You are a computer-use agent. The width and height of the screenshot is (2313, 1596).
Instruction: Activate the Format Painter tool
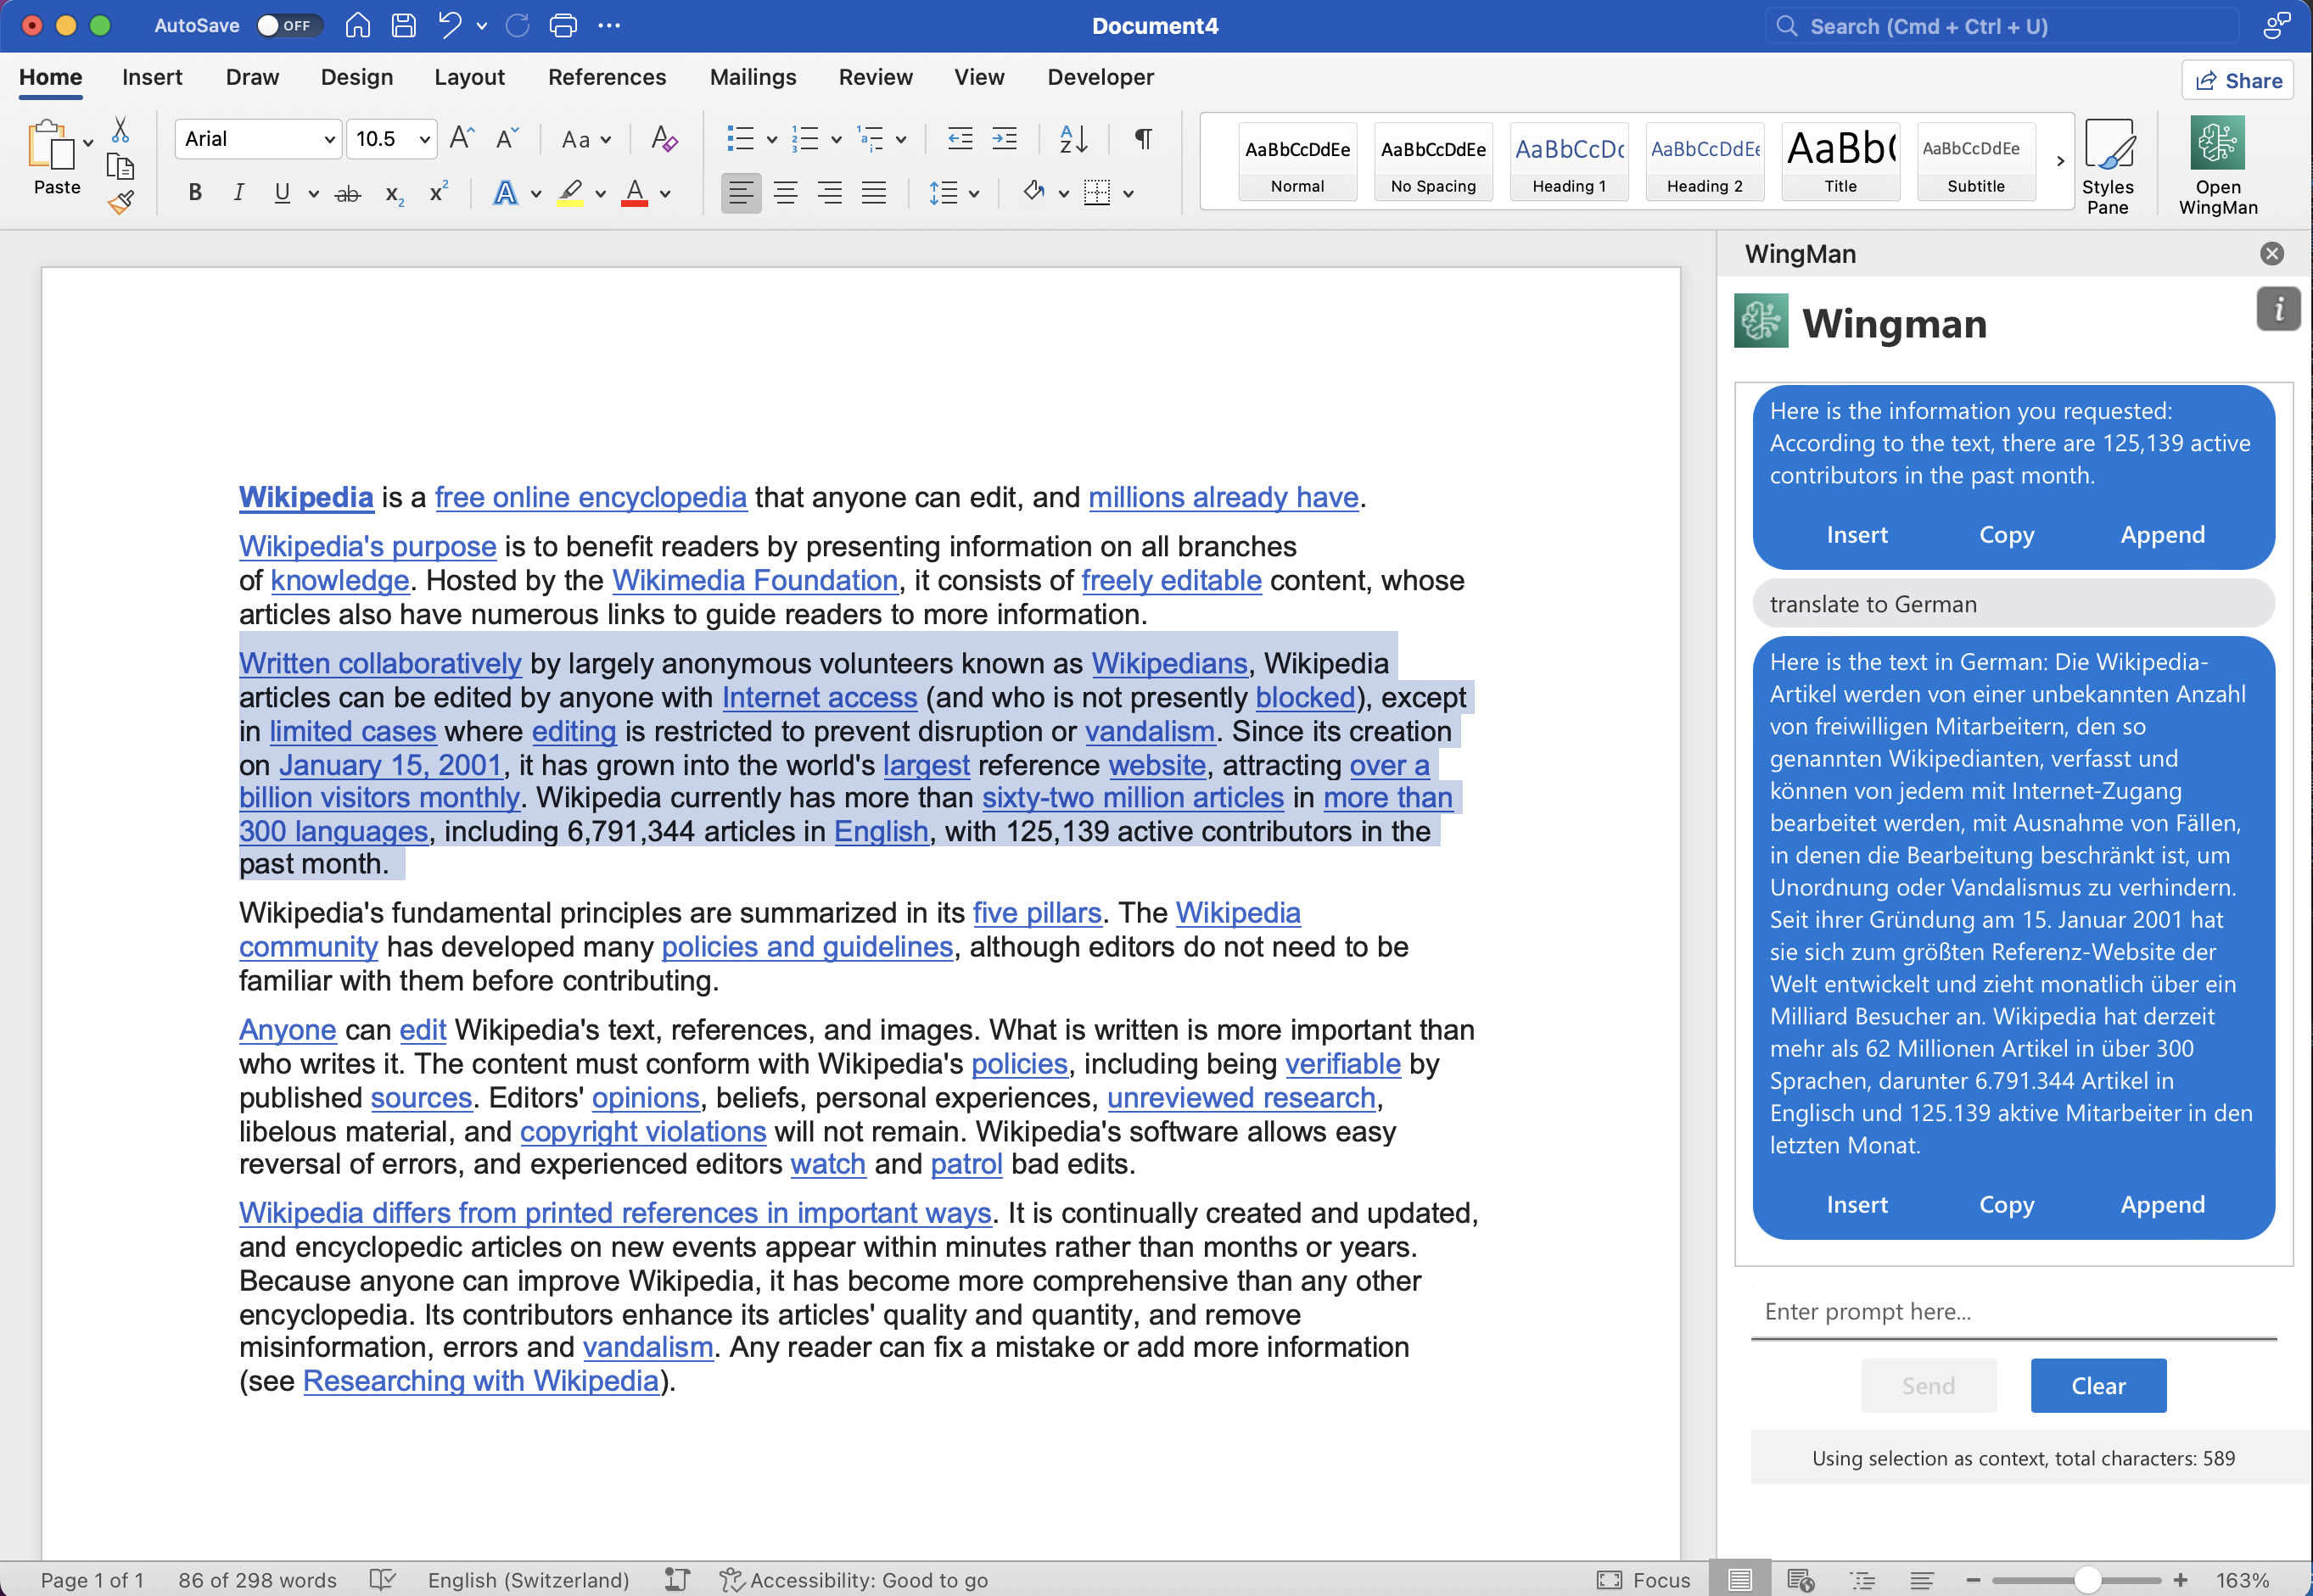(x=120, y=201)
